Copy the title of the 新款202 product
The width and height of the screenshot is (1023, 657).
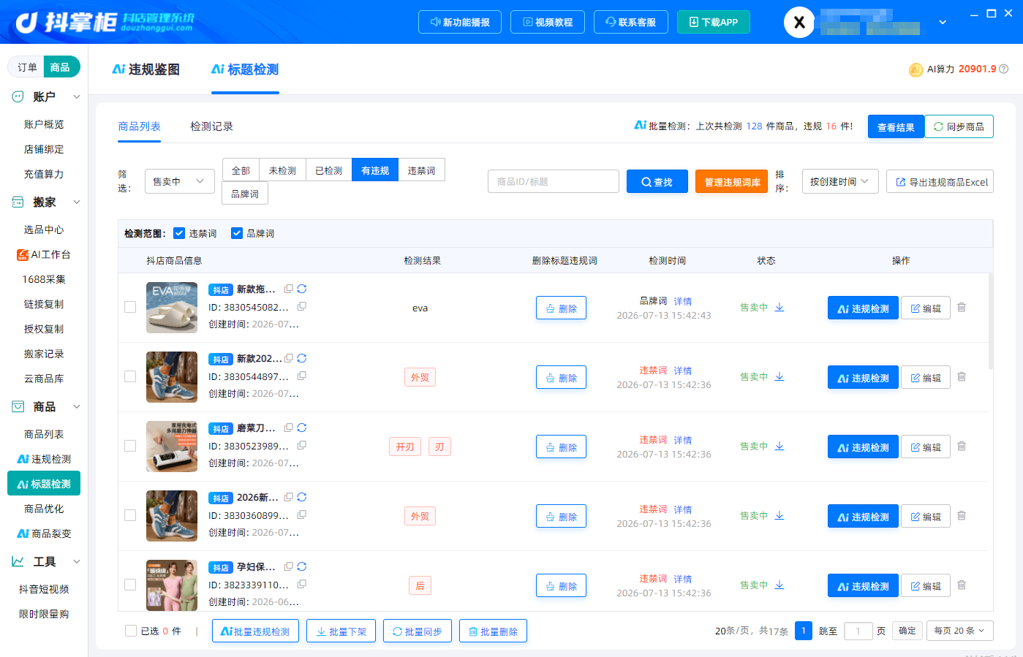click(289, 358)
